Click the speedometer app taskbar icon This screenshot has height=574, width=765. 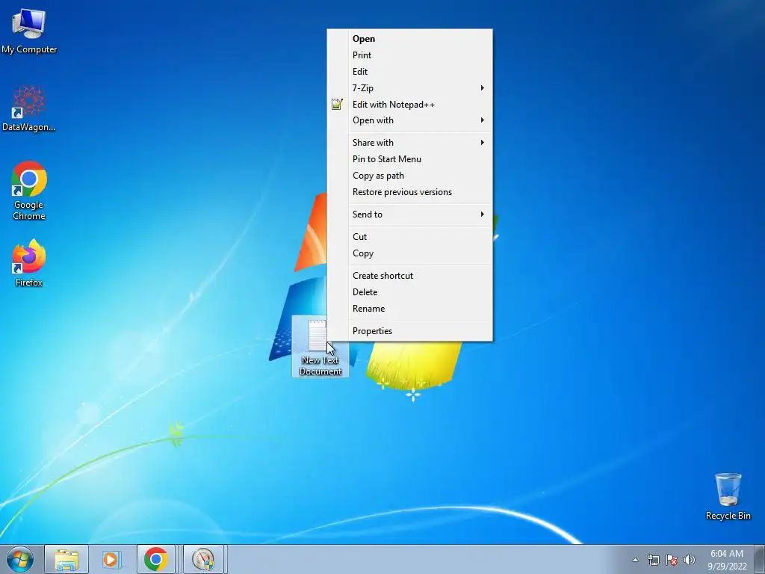point(203,559)
